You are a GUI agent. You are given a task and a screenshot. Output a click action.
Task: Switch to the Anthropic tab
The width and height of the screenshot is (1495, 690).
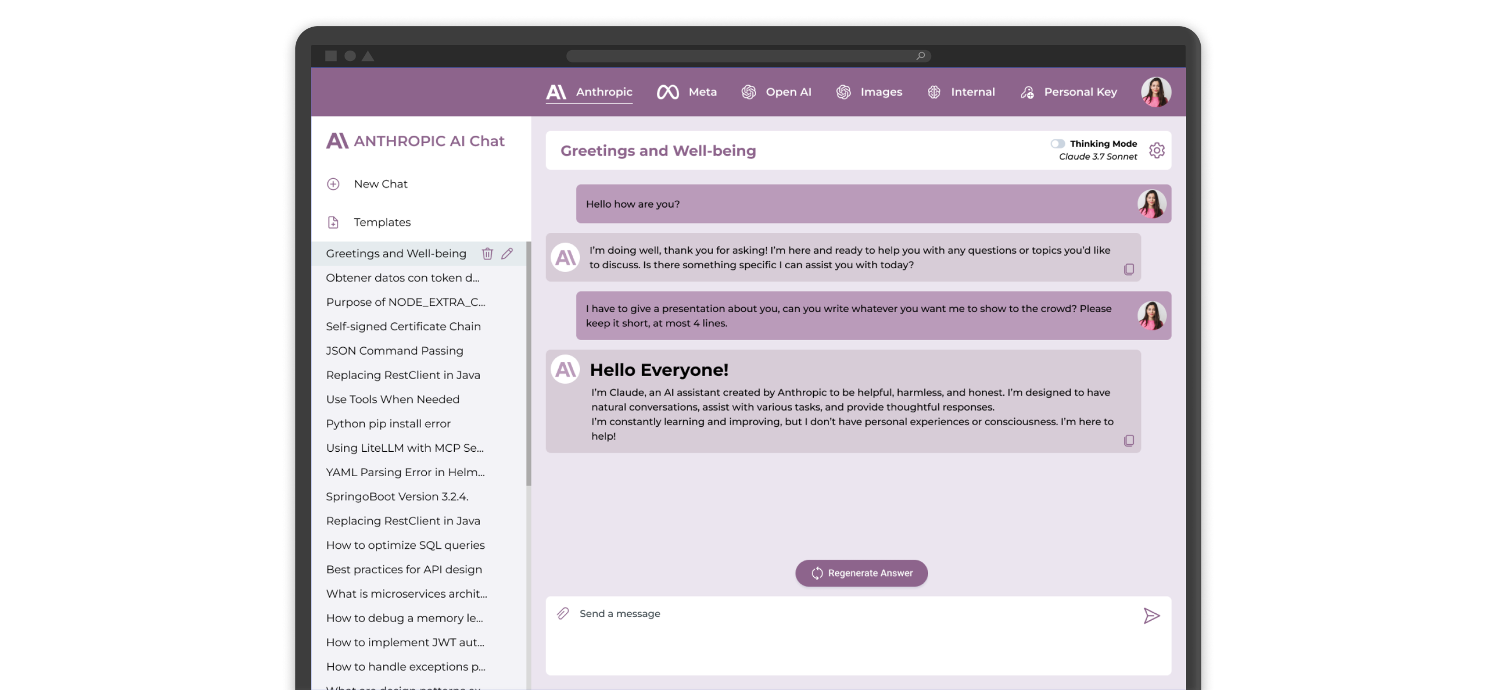(x=589, y=92)
